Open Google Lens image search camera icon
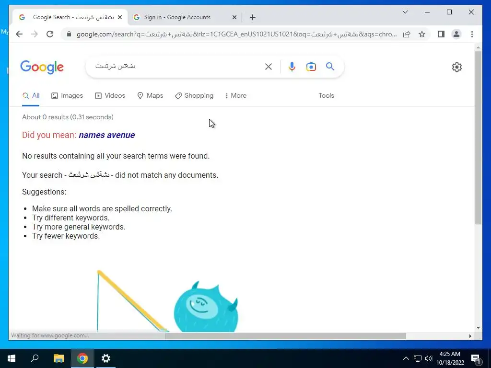491x368 pixels. pos(311,67)
